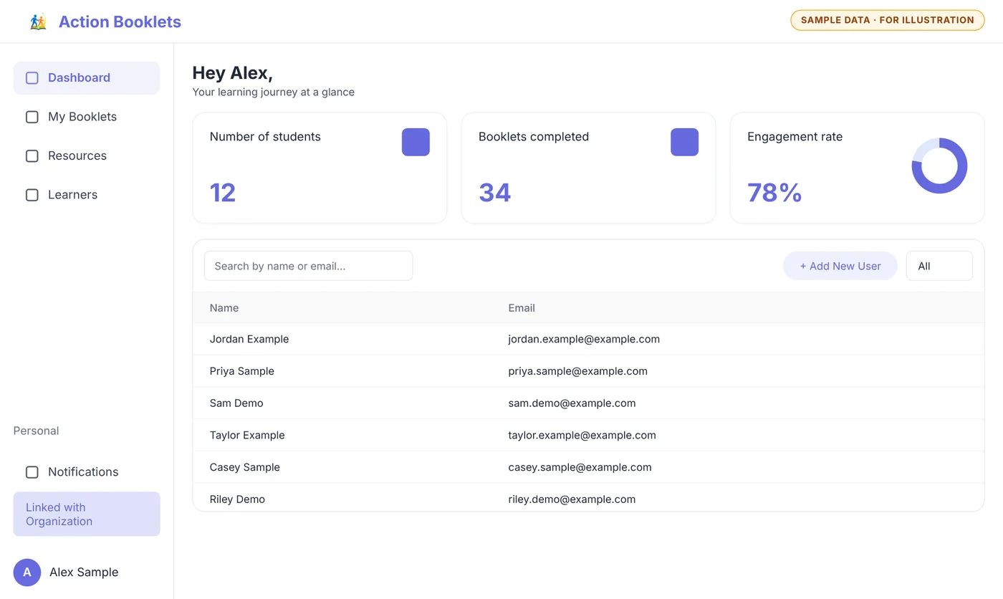Click the Action Booklets logo icon
This screenshot has width=1003, height=599.
(x=38, y=21)
